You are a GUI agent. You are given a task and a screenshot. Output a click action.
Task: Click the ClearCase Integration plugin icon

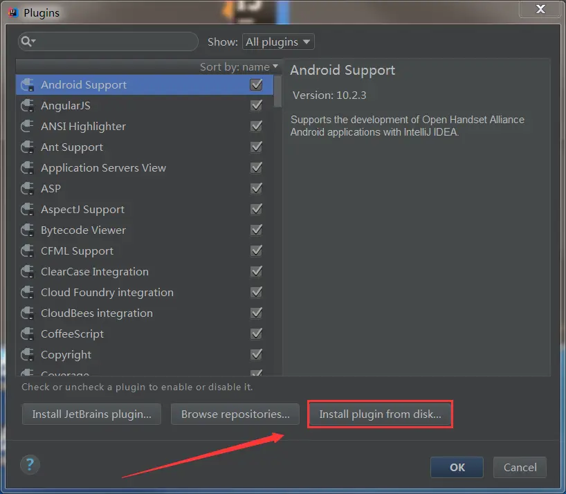tap(28, 271)
